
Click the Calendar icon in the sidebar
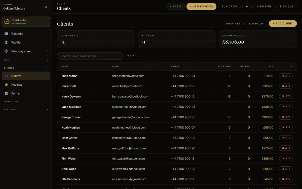tap(6, 34)
